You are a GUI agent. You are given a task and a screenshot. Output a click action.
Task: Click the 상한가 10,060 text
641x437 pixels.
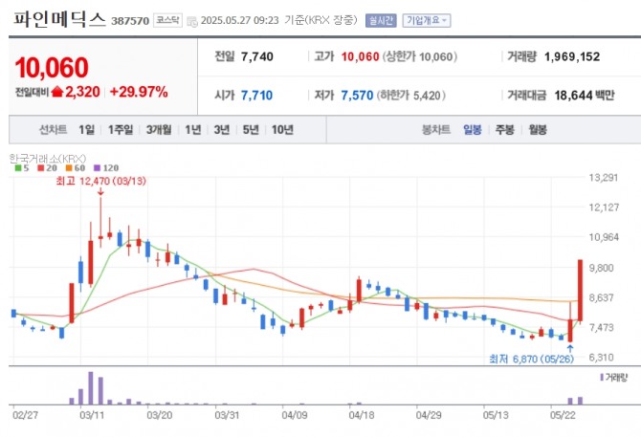click(420, 56)
